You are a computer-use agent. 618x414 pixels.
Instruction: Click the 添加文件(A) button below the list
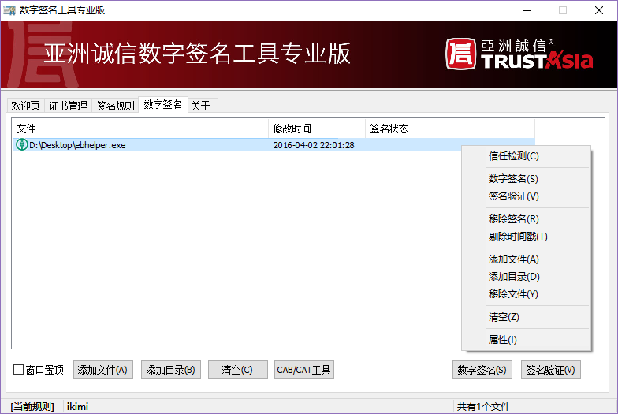102,369
